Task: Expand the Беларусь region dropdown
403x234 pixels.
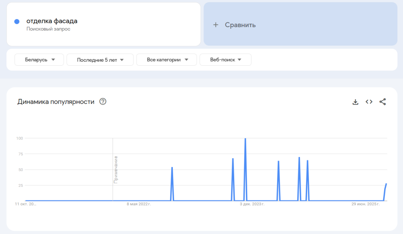Action: 39,60
